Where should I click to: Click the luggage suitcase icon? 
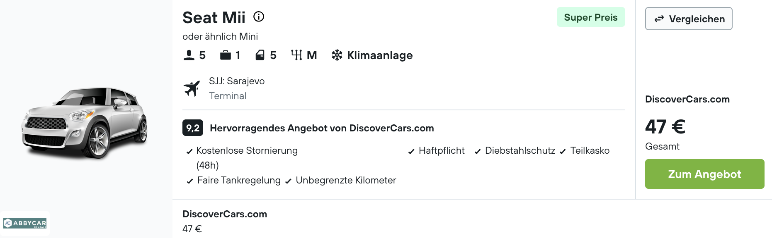226,55
